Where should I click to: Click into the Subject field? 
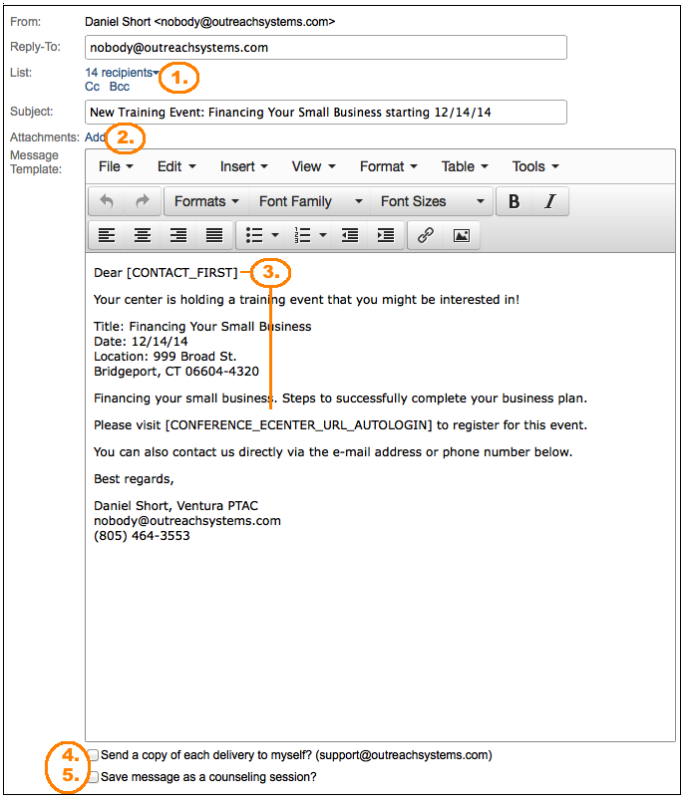pos(325,113)
